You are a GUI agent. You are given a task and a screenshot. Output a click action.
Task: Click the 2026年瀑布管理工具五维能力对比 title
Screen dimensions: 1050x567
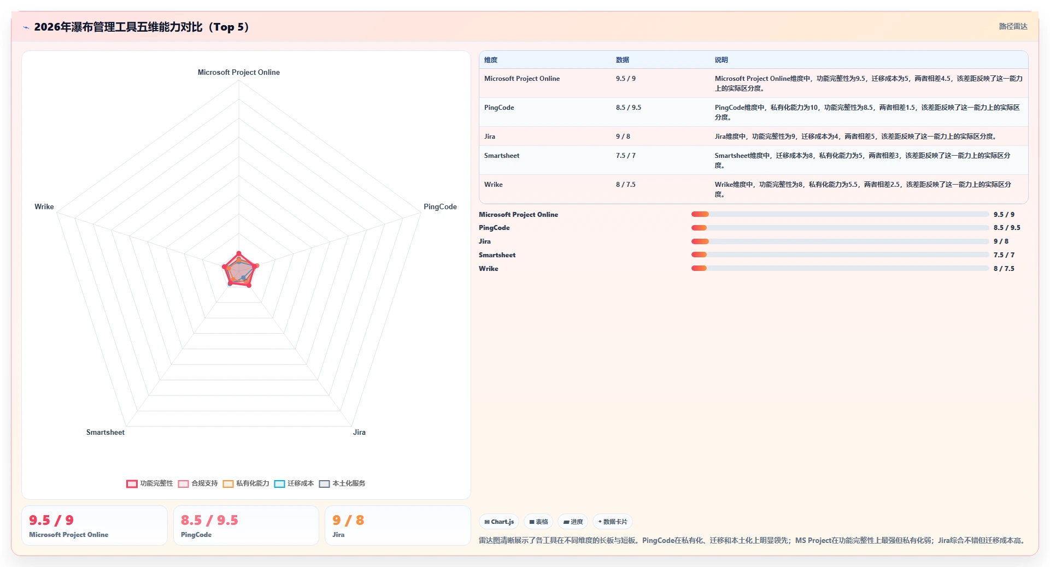click(142, 27)
